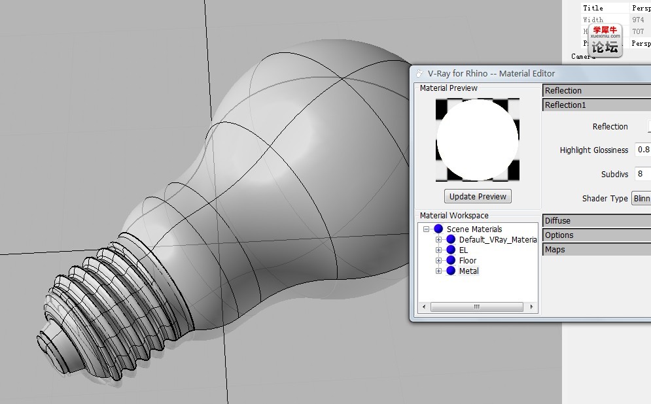Click the EL material sphere icon
Screen dimensions: 651x404
click(451, 250)
